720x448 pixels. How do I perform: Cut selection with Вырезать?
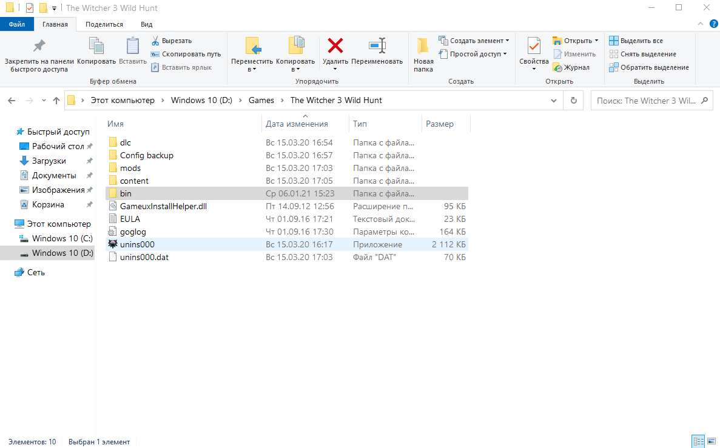(x=172, y=41)
